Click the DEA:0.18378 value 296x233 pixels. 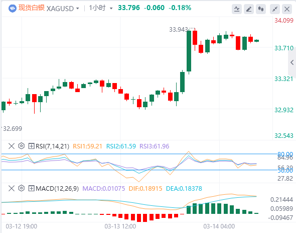[184, 189]
